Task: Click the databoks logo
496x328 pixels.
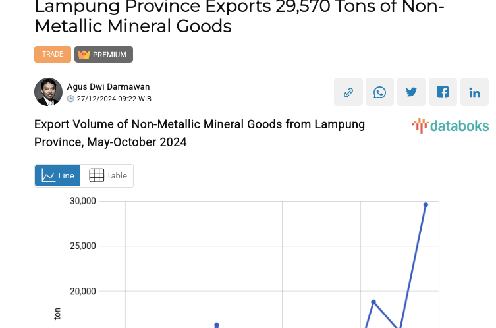Action: 451,126
